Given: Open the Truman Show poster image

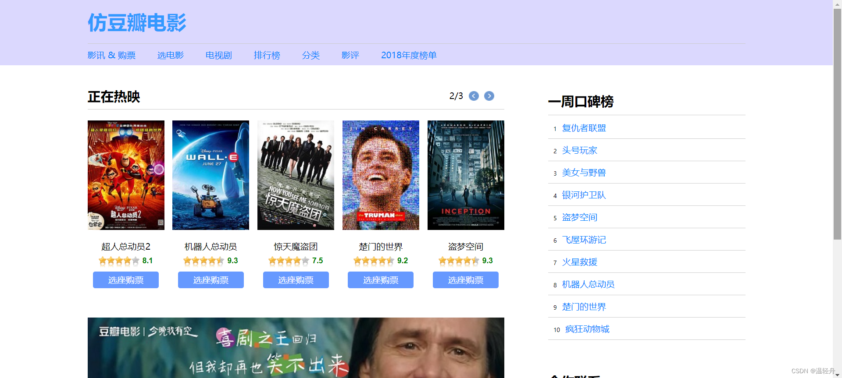Looking at the screenshot, I should (381, 175).
